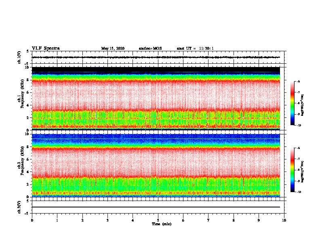Viewport: 320px width, 247px height.
Task: Click time axis tick label "3"
Action: coord(107,220)
